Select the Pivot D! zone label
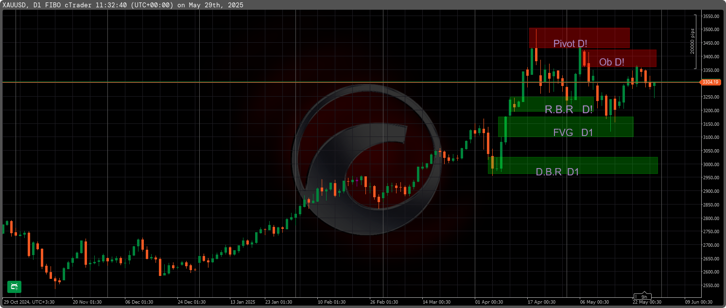The image size is (726, 308). [x=570, y=44]
